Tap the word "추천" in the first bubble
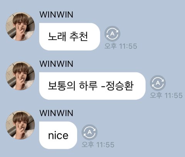This screenshot has width=185, height=157. click(79, 37)
